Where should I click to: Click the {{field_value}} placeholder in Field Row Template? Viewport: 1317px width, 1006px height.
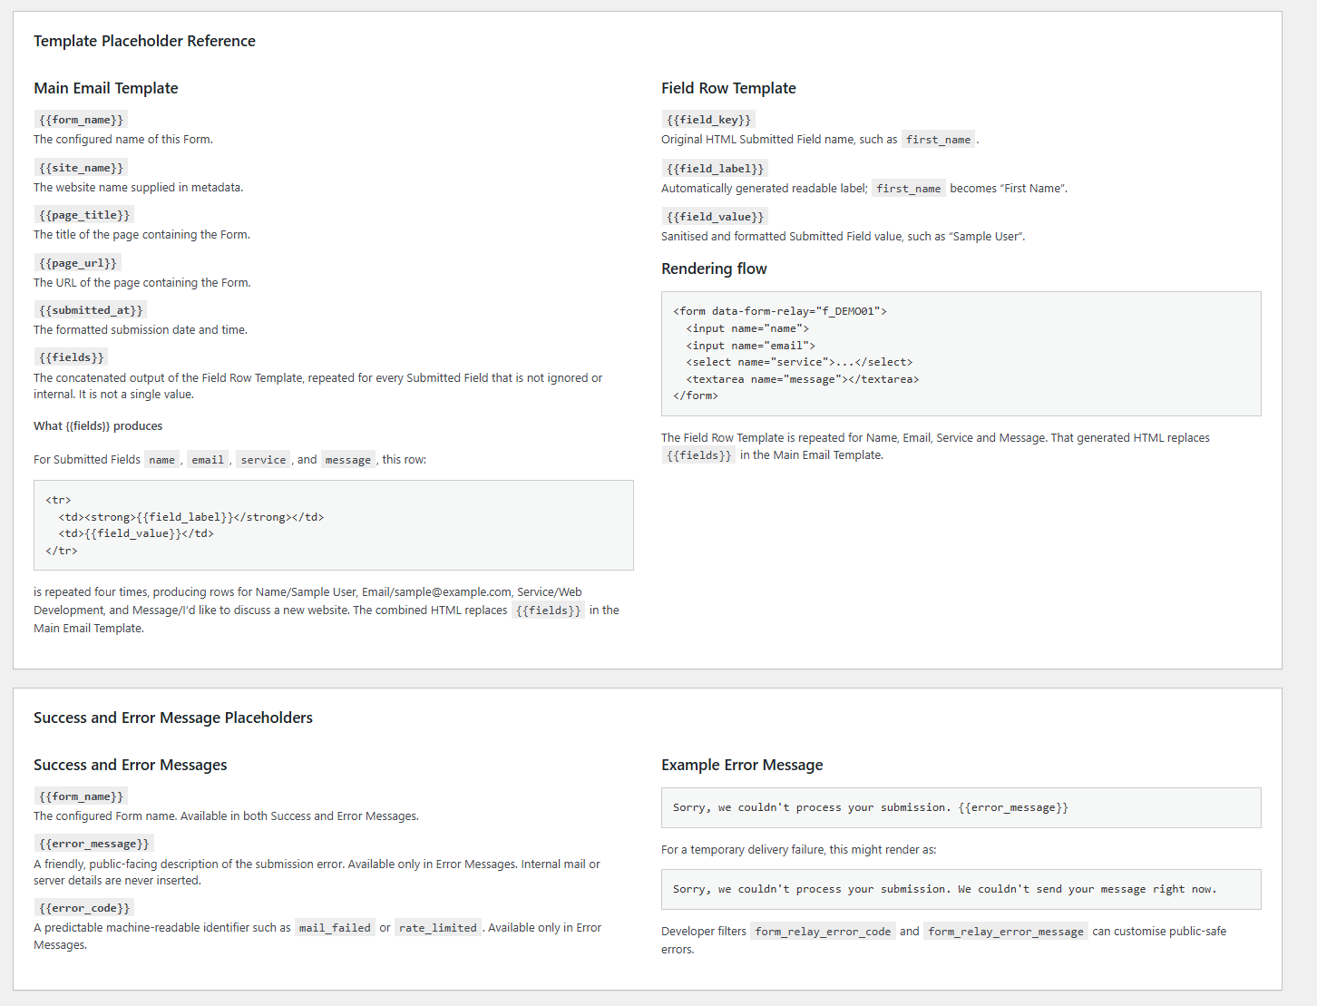pyautogui.click(x=715, y=217)
